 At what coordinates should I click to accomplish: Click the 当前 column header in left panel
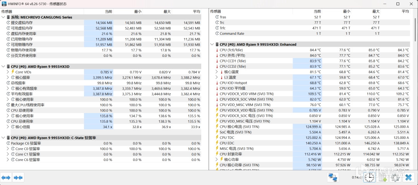tap(108, 12)
